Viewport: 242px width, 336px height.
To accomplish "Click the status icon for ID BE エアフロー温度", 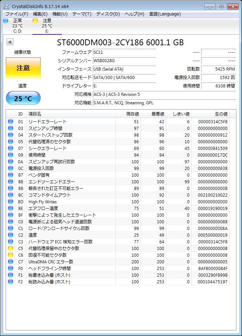I will pyautogui.click(x=11, y=208).
